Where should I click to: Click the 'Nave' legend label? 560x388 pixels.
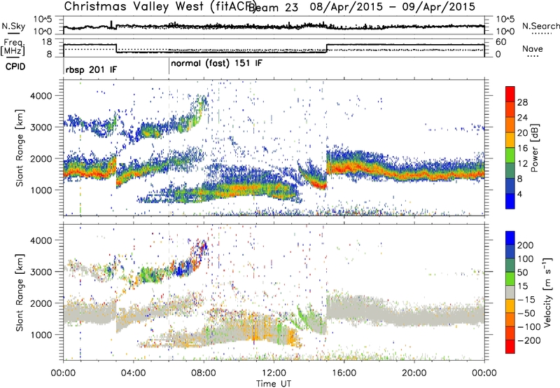[x=533, y=48]
